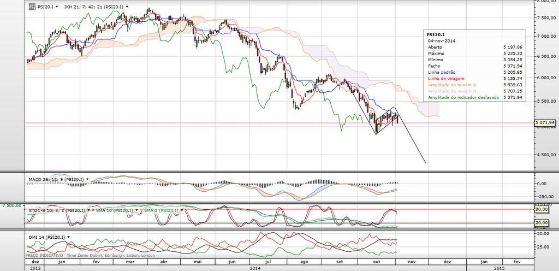Image resolution: width=559 pixels, height=271 pixels.
Task: Click the chart settings icon beside PSI20.I
Action: tap(32, 7)
